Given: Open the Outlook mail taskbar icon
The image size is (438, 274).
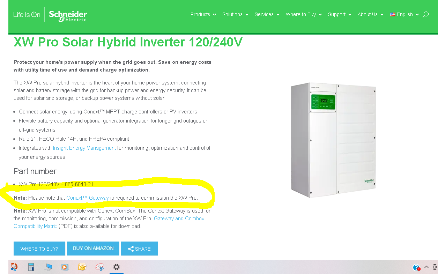Looking at the screenshot, I should tap(82, 267).
